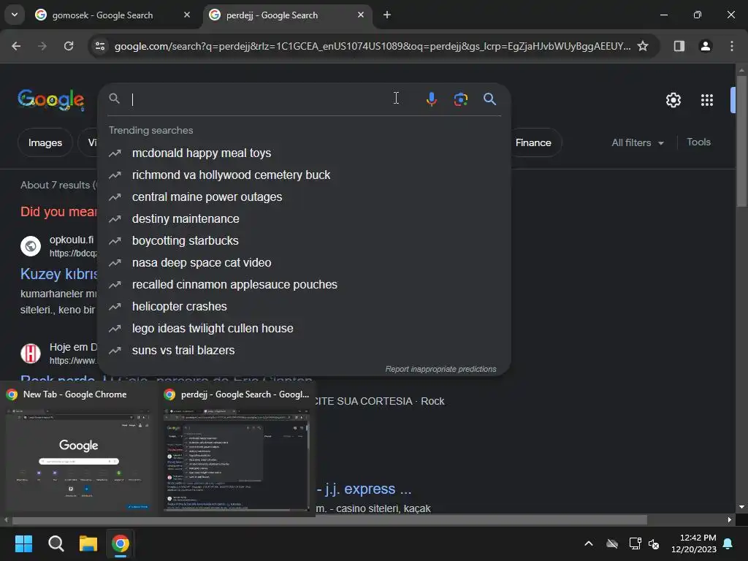
Task: Open a new browser tab
Action: (387, 15)
